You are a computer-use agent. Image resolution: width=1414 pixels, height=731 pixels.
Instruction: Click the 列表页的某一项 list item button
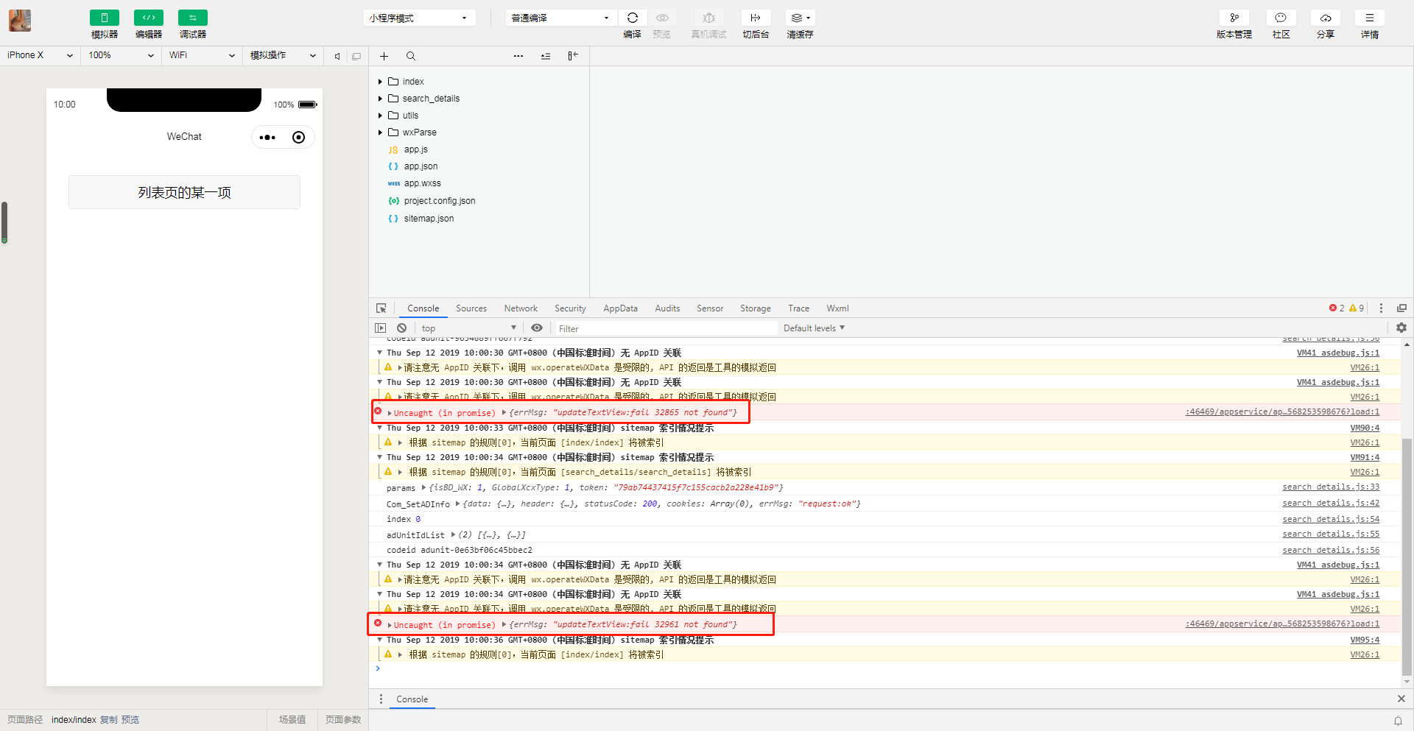pyautogui.click(x=184, y=192)
